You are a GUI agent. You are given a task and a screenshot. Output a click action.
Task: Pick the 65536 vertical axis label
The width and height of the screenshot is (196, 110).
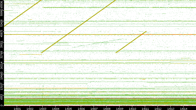coord(2,4)
